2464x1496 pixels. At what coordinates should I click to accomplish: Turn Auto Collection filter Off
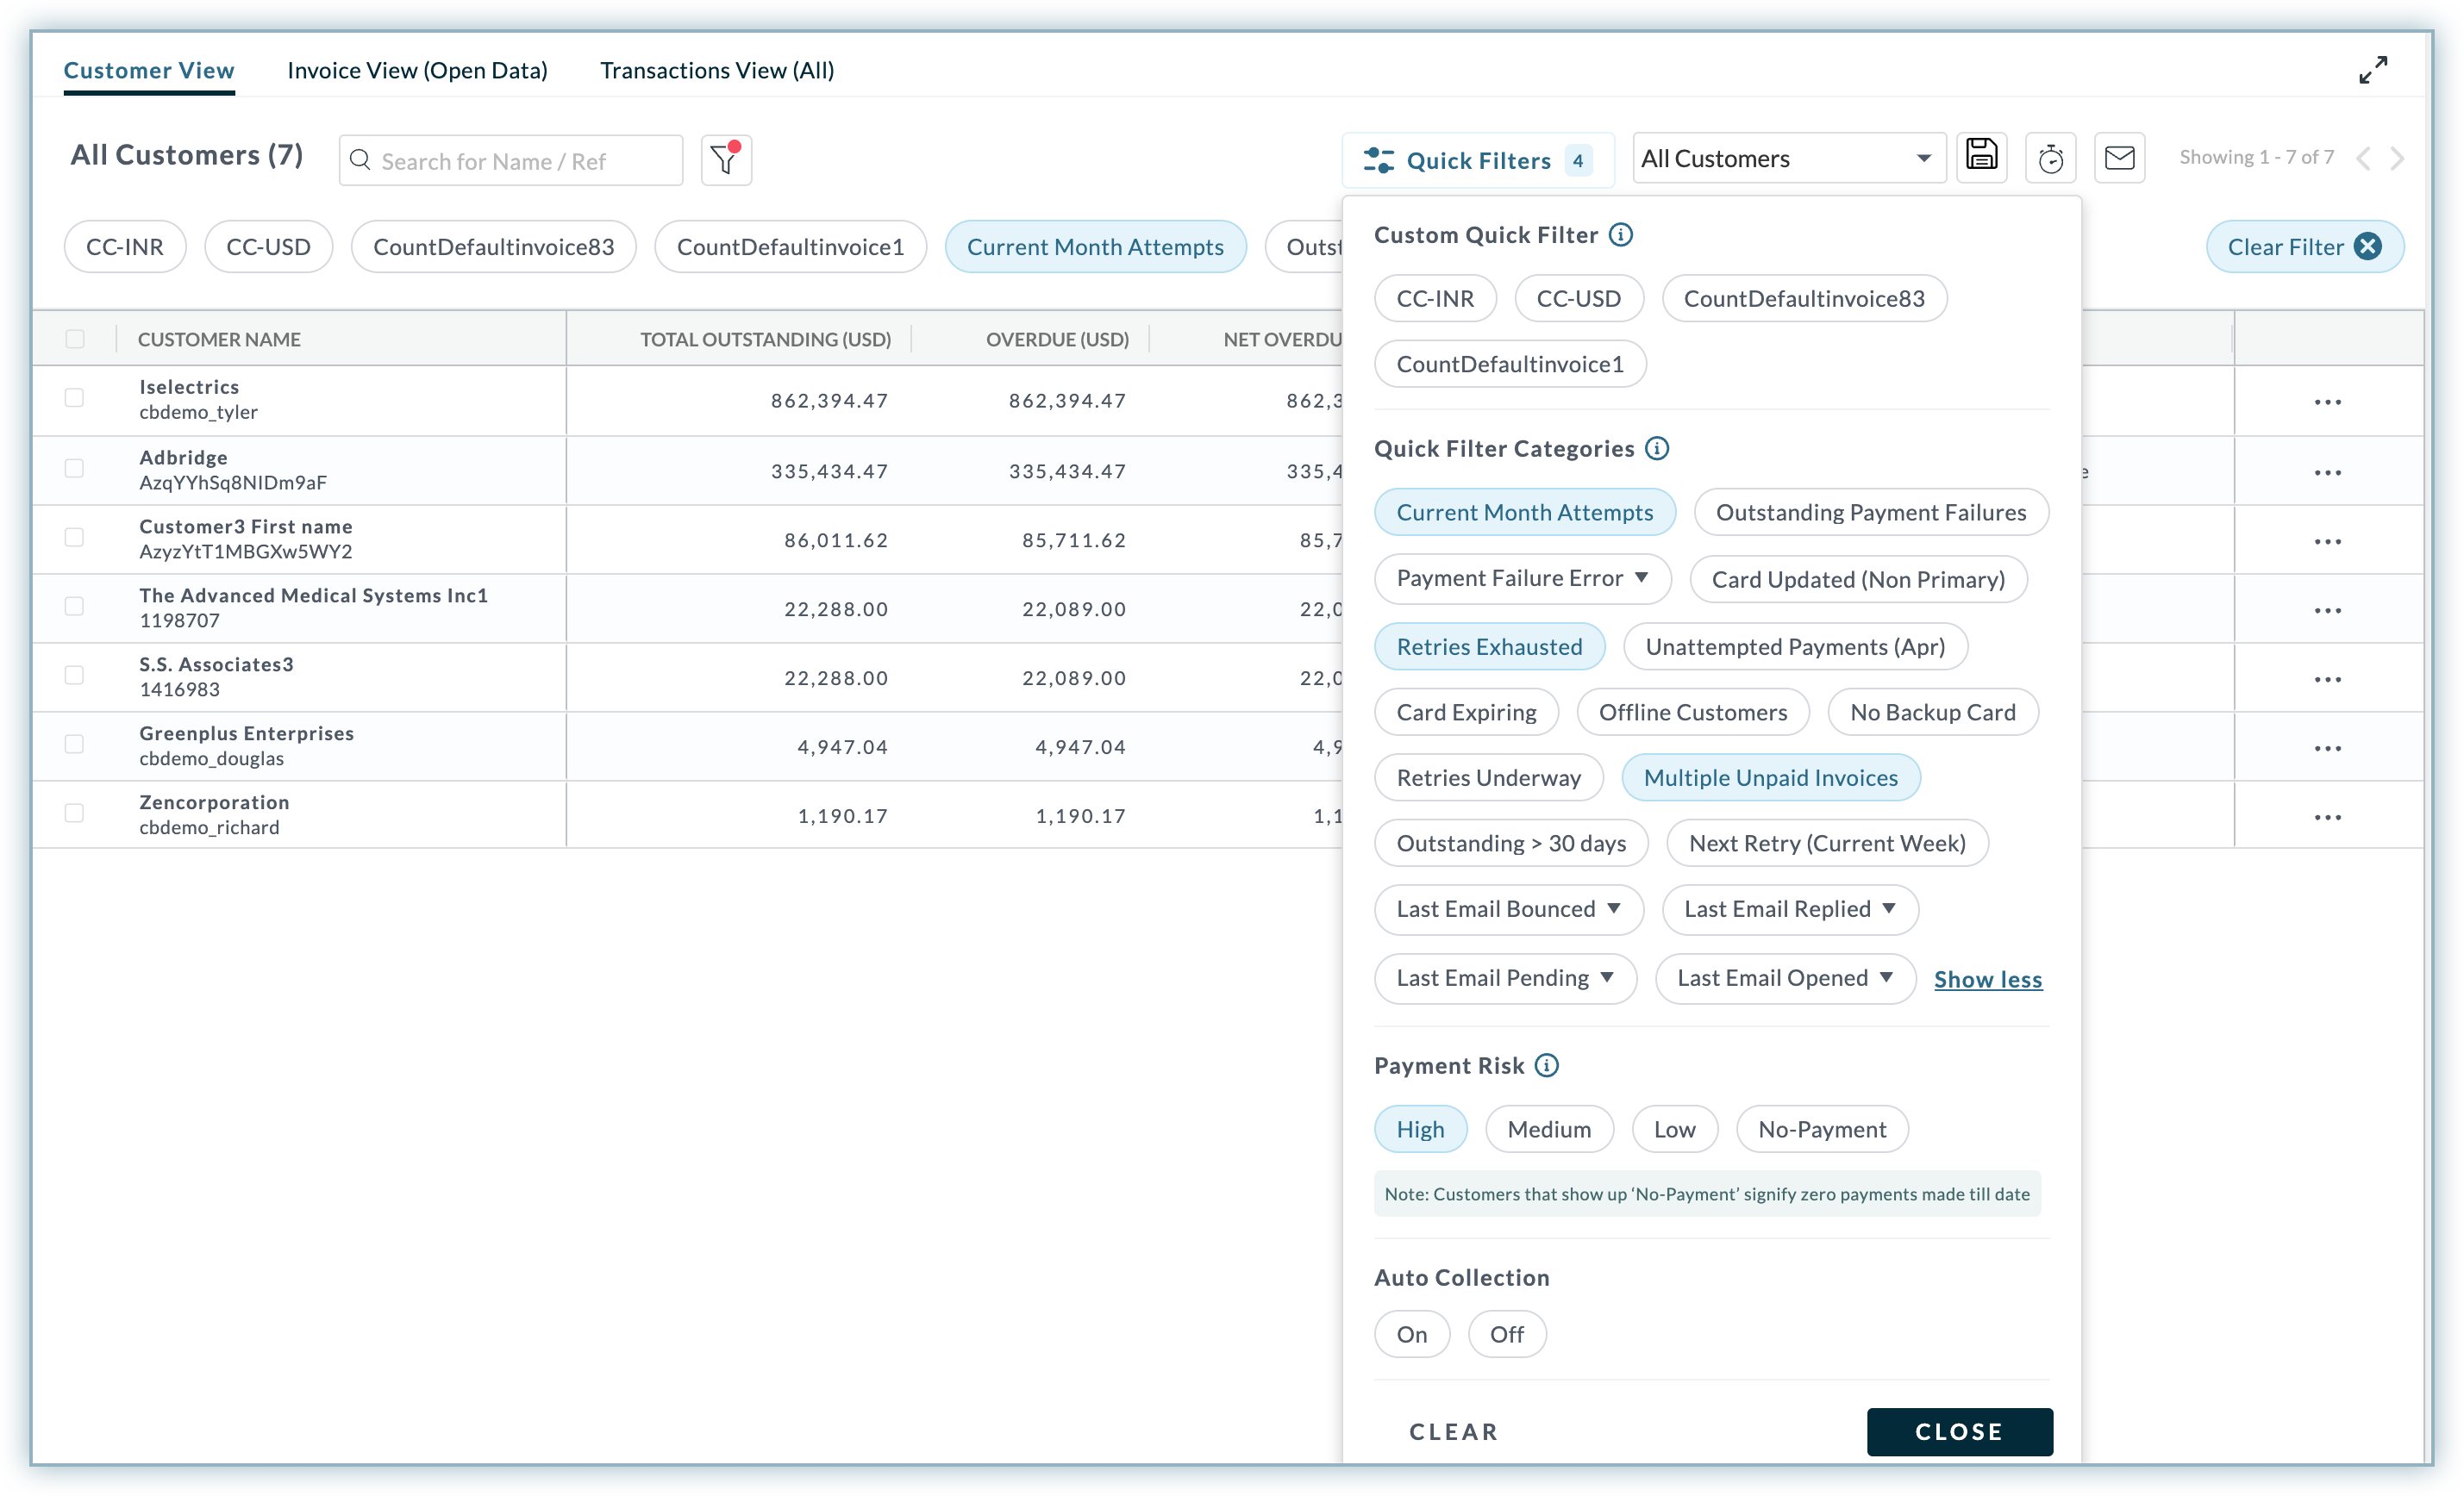(x=1507, y=1334)
